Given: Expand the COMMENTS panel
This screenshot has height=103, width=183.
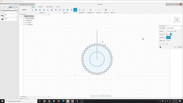Looking at the screenshot, I should pos(49,96).
